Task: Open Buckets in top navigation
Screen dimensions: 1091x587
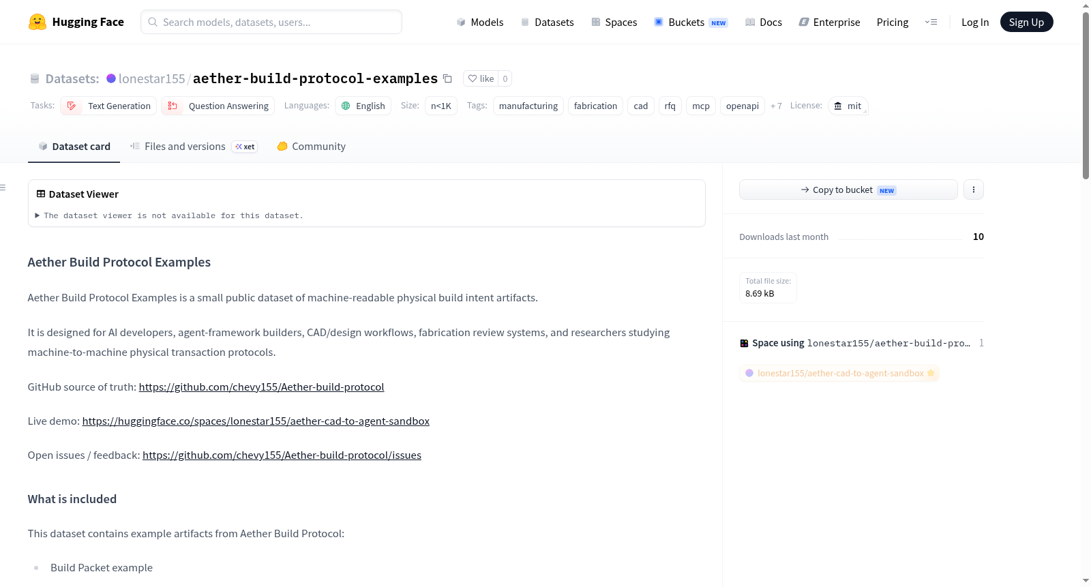Action: click(x=691, y=22)
